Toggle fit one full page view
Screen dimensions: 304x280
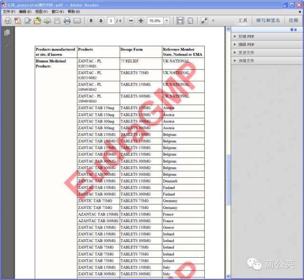pos(190,20)
